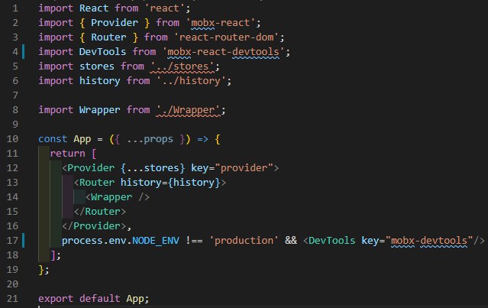This screenshot has width=488, height=308.
Task: Click the 'production' string literal
Action: pos(244,241)
